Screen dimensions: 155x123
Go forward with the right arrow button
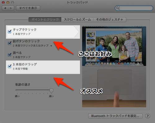click(11, 8)
